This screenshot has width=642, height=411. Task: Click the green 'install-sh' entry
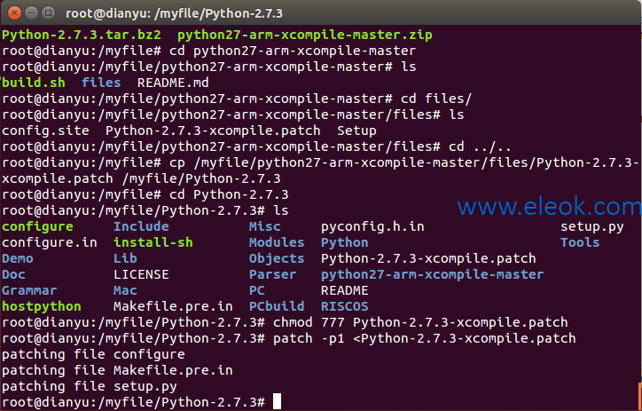tap(153, 242)
